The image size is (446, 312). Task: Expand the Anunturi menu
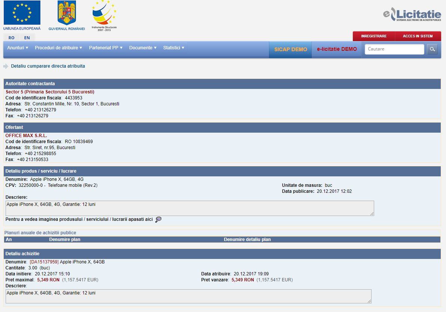[18, 48]
